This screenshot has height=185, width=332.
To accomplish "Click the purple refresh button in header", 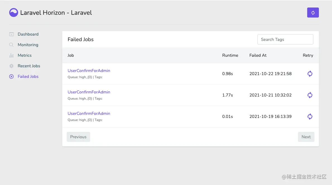I will coord(313,13).
